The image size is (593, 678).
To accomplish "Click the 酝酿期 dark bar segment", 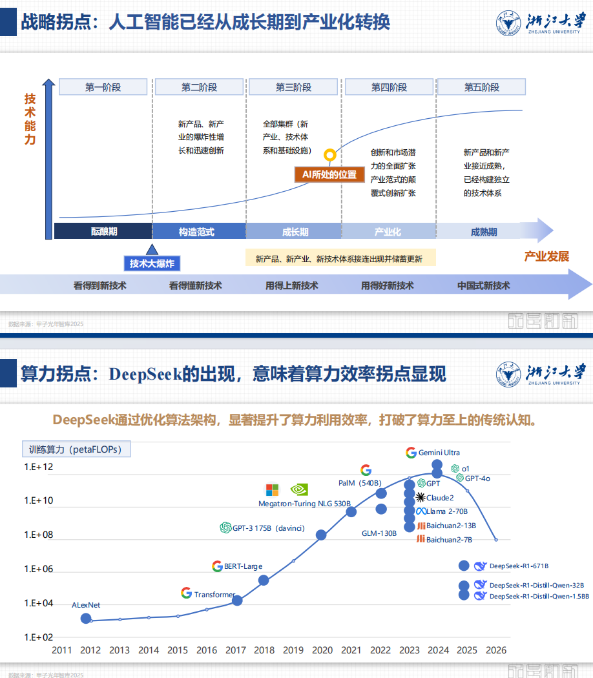I will (103, 231).
